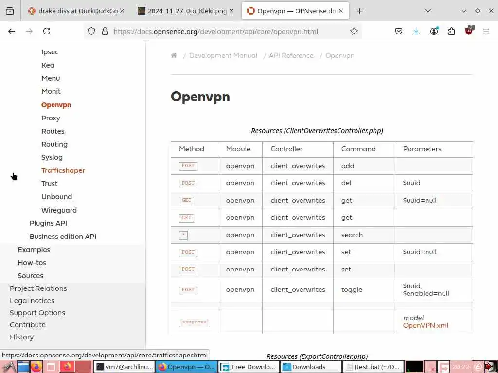Viewport: 498px width, 373px height.
Task: Open uBlock Origin extension popup
Action: click(469, 31)
